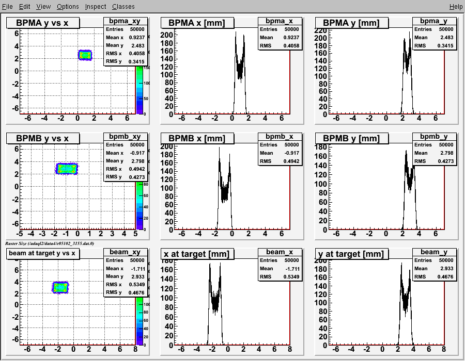Click the bpma_y stats box header
The height and width of the screenshot is (361, 465).
click(x=434, y=21)
